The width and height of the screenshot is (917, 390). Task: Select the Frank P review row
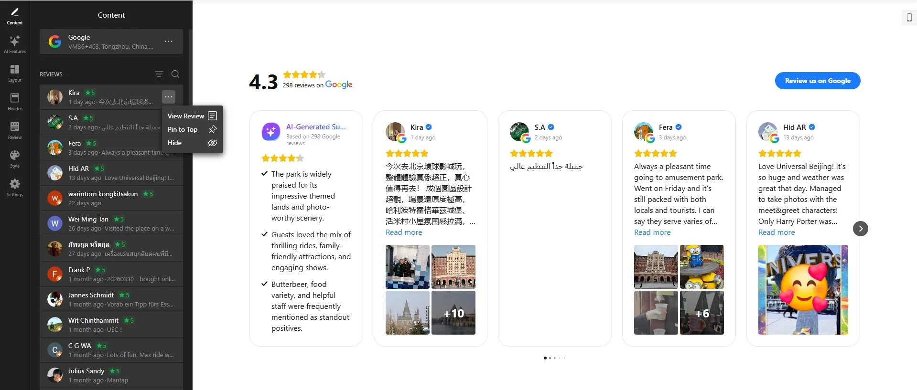click(x=111, y=274)
